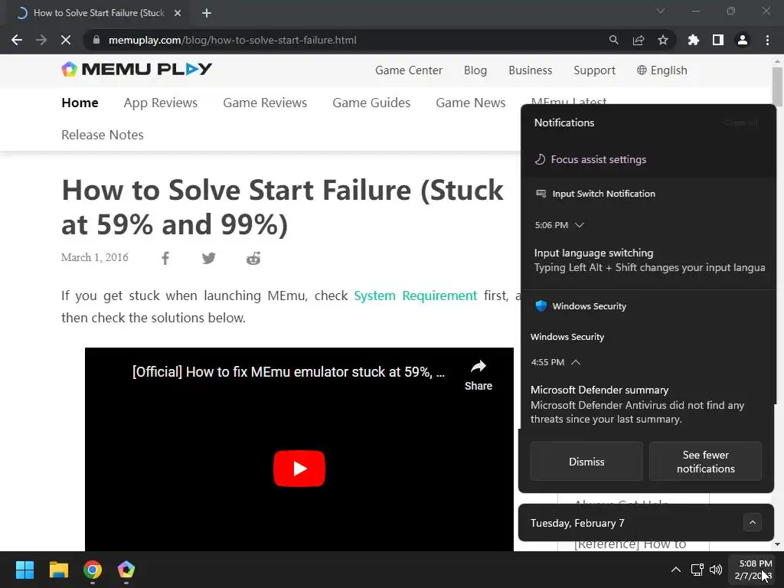
Task: Click the taskbar clock showing 5:08 PM
Action: tap(753, 570)
